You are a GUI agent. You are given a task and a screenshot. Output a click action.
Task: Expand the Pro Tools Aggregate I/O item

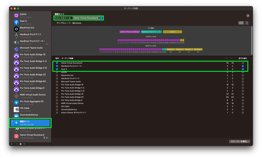click(12, 102)
